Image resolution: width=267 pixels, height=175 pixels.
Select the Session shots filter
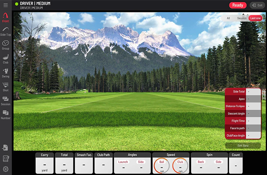click(241, 18)
